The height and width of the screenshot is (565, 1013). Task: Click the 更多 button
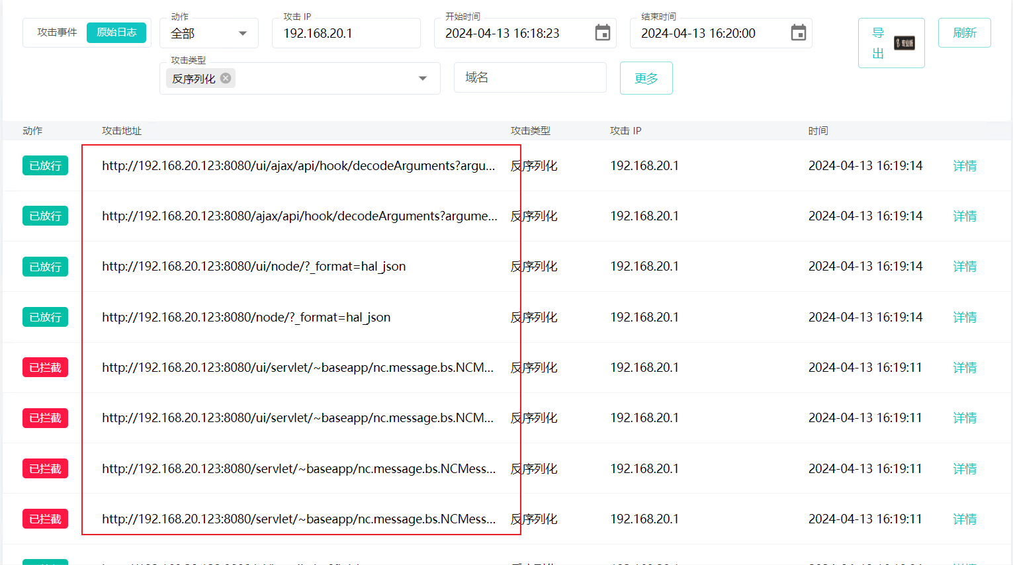point(646,78)
